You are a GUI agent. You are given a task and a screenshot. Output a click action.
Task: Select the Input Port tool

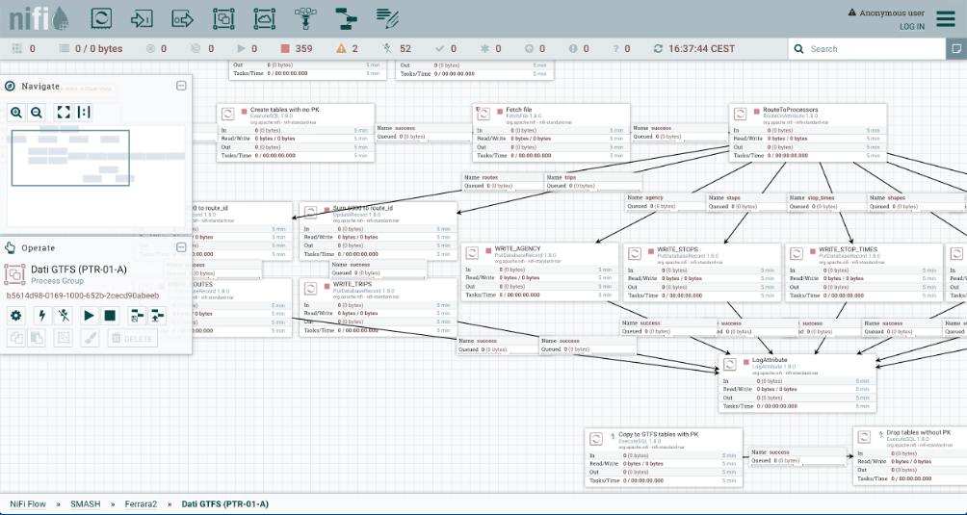[x=142, y=18]
